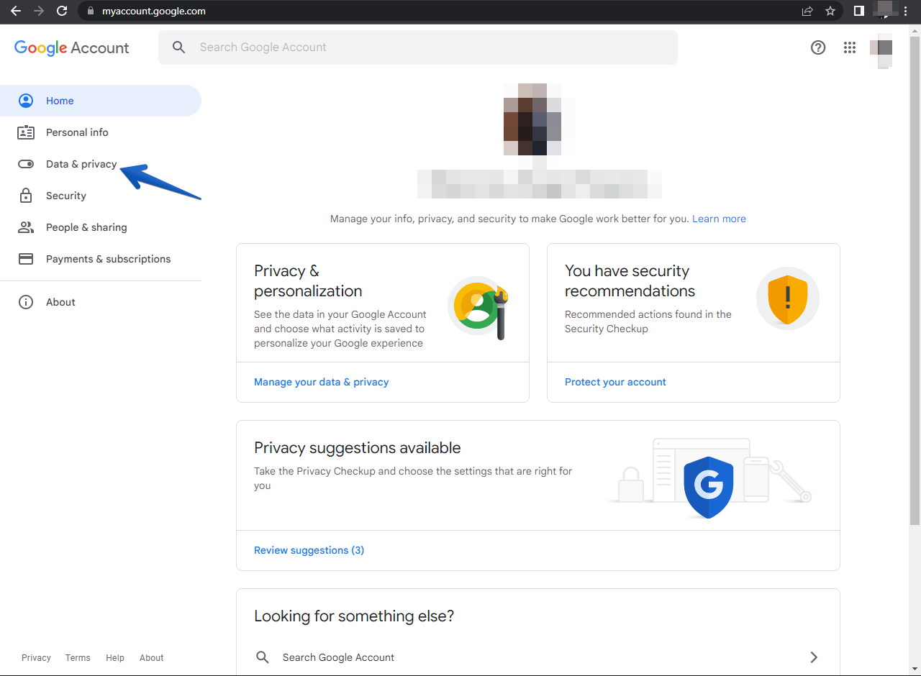Expand the Search Google Account chevron row
The image size is (921, 676).
[x=814, y=657]
